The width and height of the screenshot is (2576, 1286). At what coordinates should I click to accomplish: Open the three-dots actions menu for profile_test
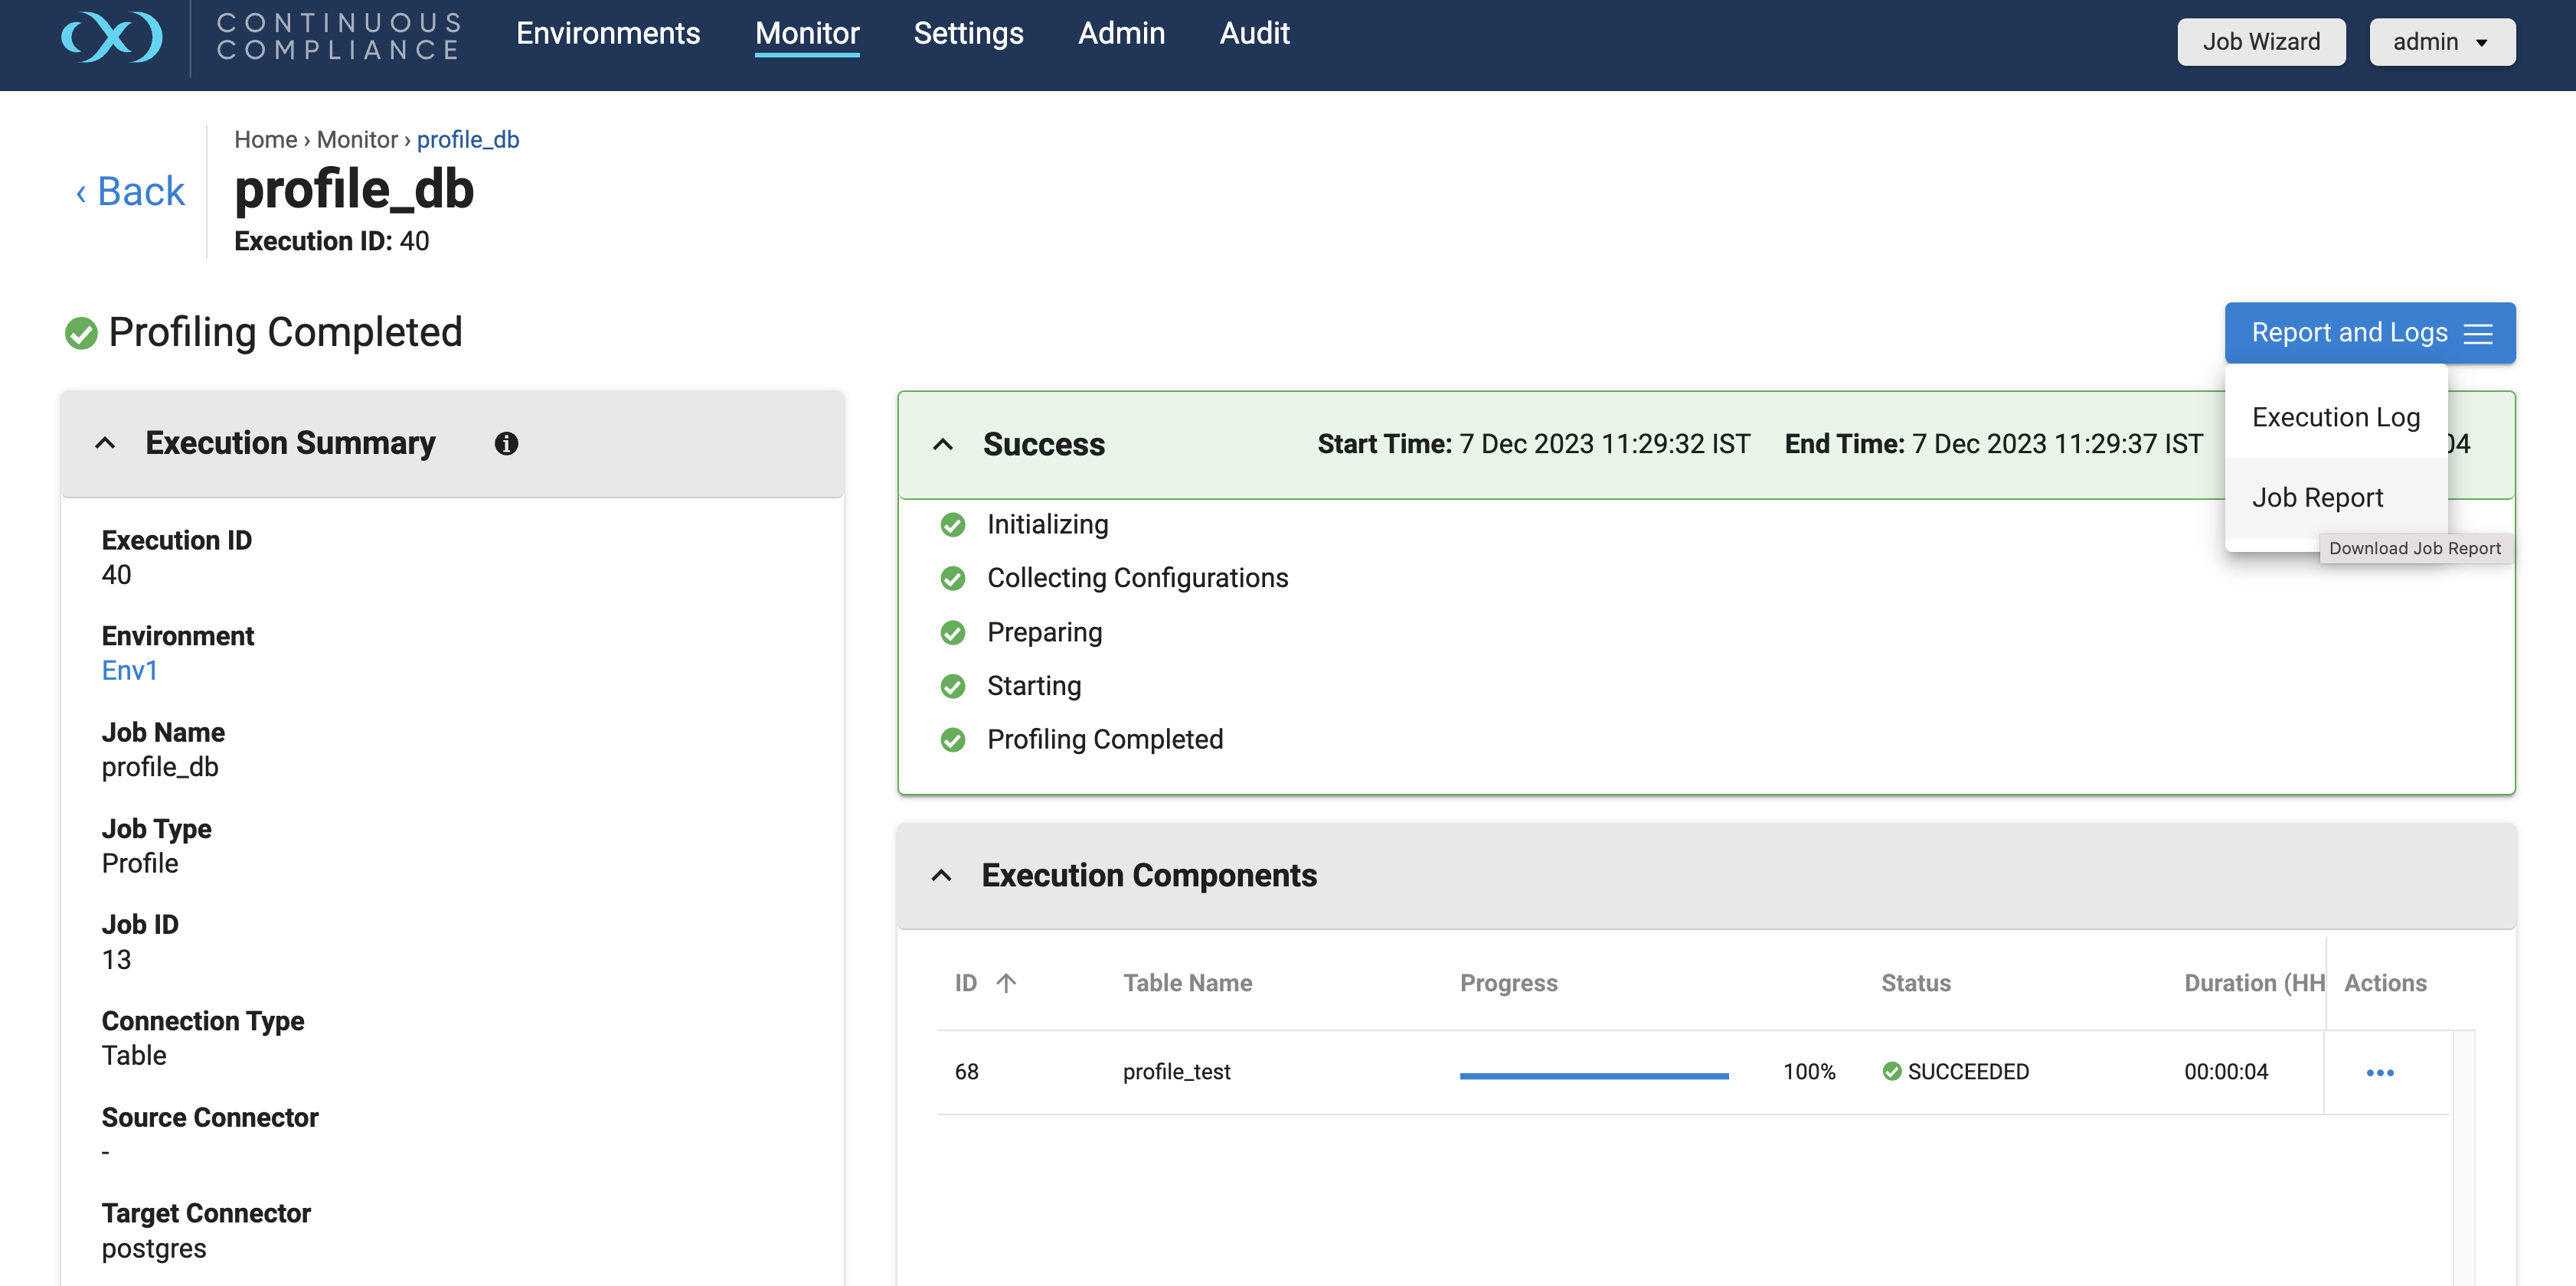pos(2379,1072)
